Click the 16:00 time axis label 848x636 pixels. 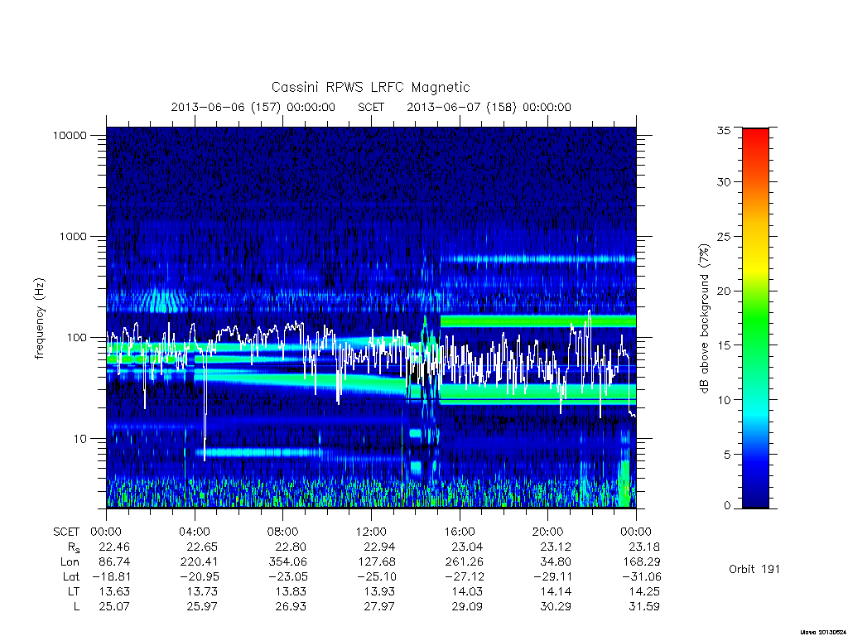tap(460, 532)
